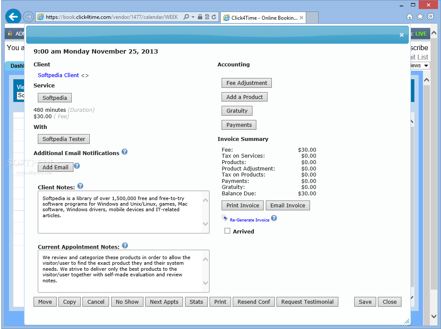Click the browser forward arrow button
This screenshot has height=329, width=441.
28,17
